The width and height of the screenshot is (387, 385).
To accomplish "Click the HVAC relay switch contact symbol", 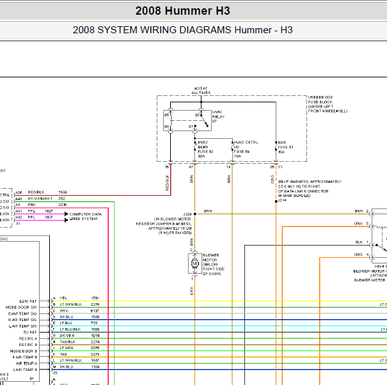I will tap(205, 121).
